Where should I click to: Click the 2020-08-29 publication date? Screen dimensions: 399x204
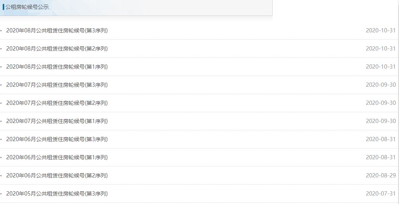pos(380,175)
